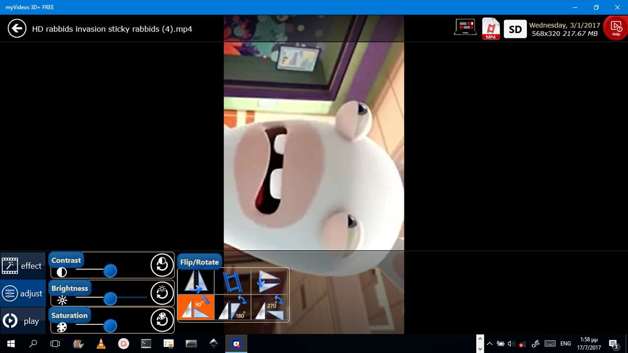Viewport: 628px width, 353px height.
Task: Switch to the adjust tab
Action: (23, 293)
